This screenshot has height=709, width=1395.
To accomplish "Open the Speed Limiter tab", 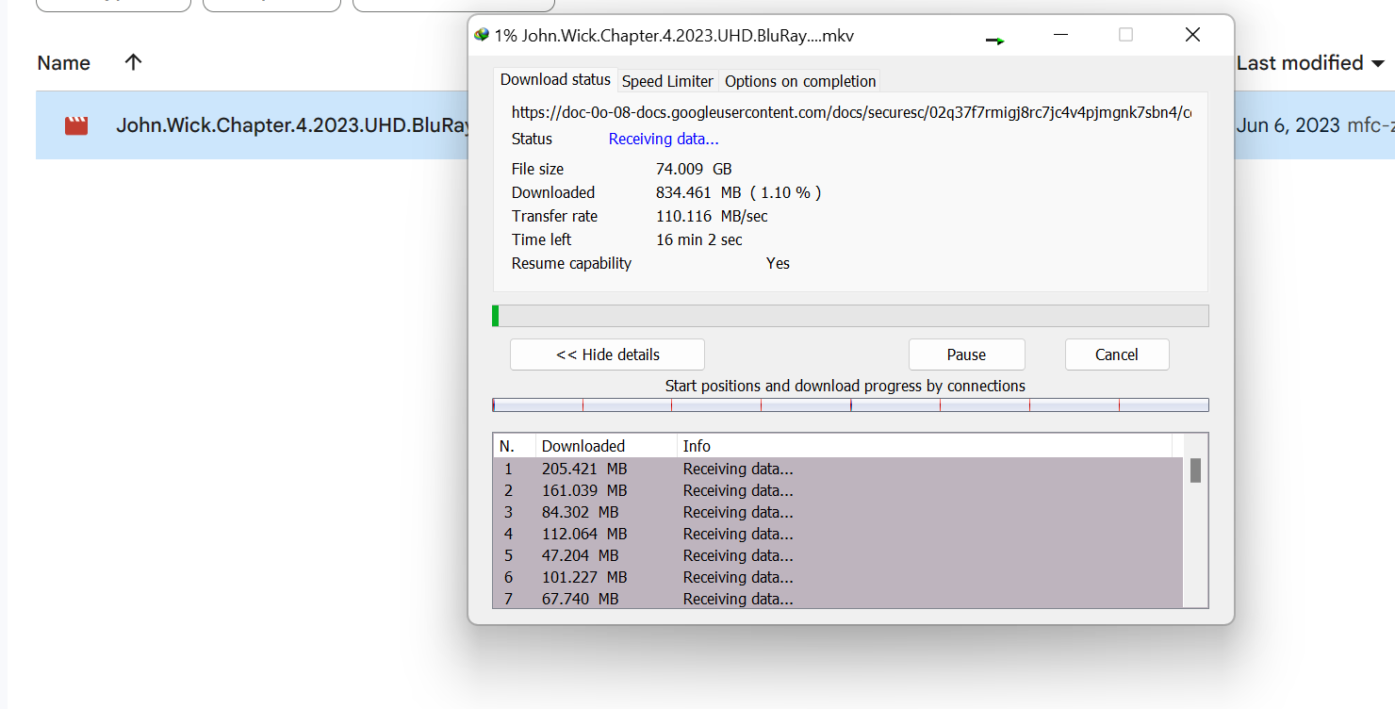I will 667,81.
